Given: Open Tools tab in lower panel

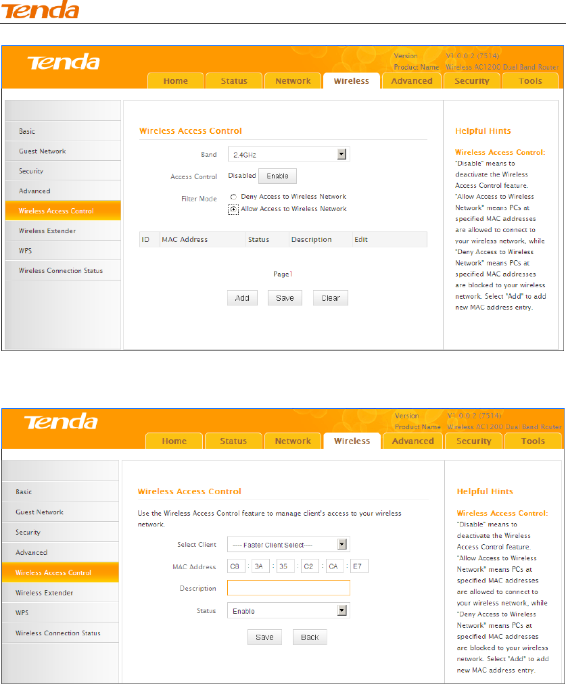Looking at the screenshot, I should coord(533,441).
